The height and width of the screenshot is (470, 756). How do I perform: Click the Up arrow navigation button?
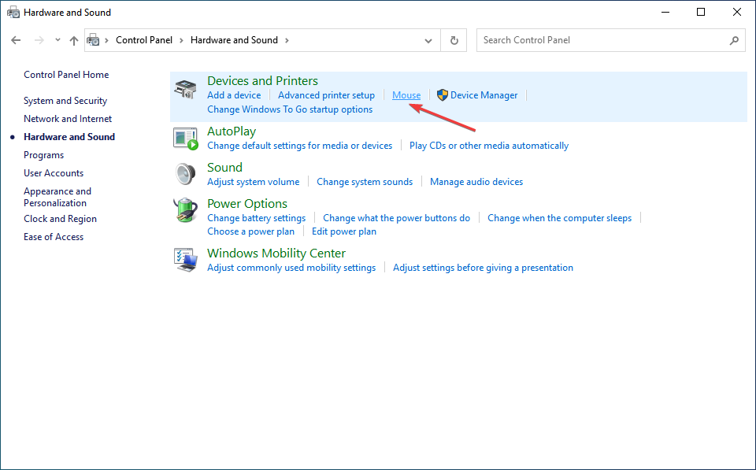click(74, 40)
